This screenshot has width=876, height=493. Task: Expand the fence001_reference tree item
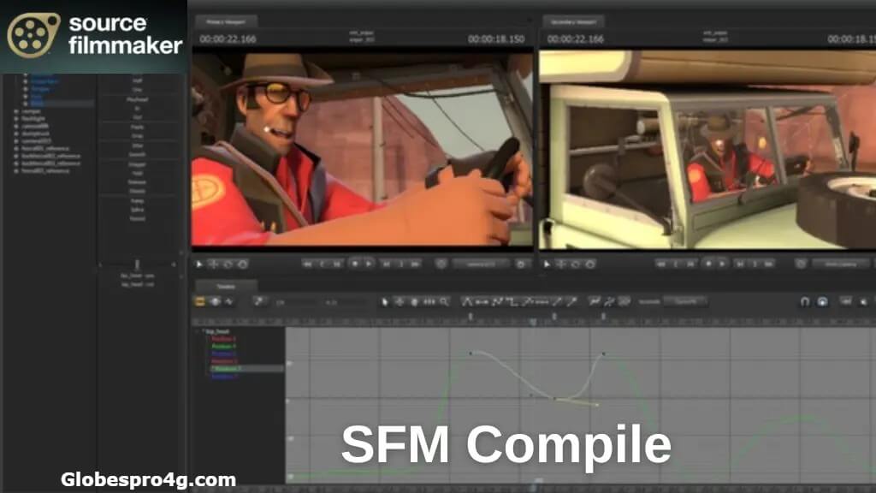tap(15, 148)
